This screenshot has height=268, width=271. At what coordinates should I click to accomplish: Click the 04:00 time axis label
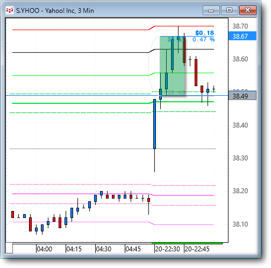coord(44,249)
